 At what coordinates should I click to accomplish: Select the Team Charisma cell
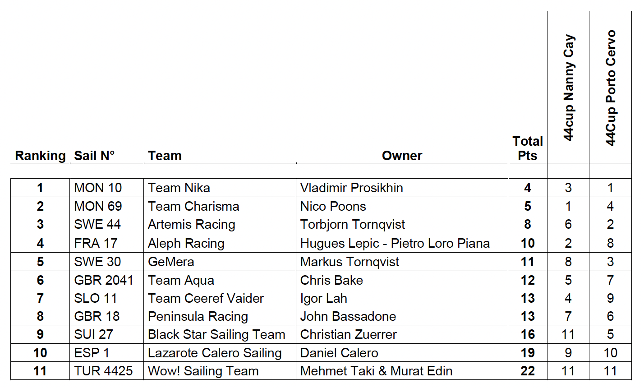click(193, 206)
